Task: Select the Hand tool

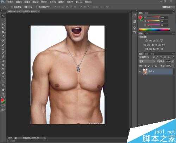Action: (x=3, y=90)
